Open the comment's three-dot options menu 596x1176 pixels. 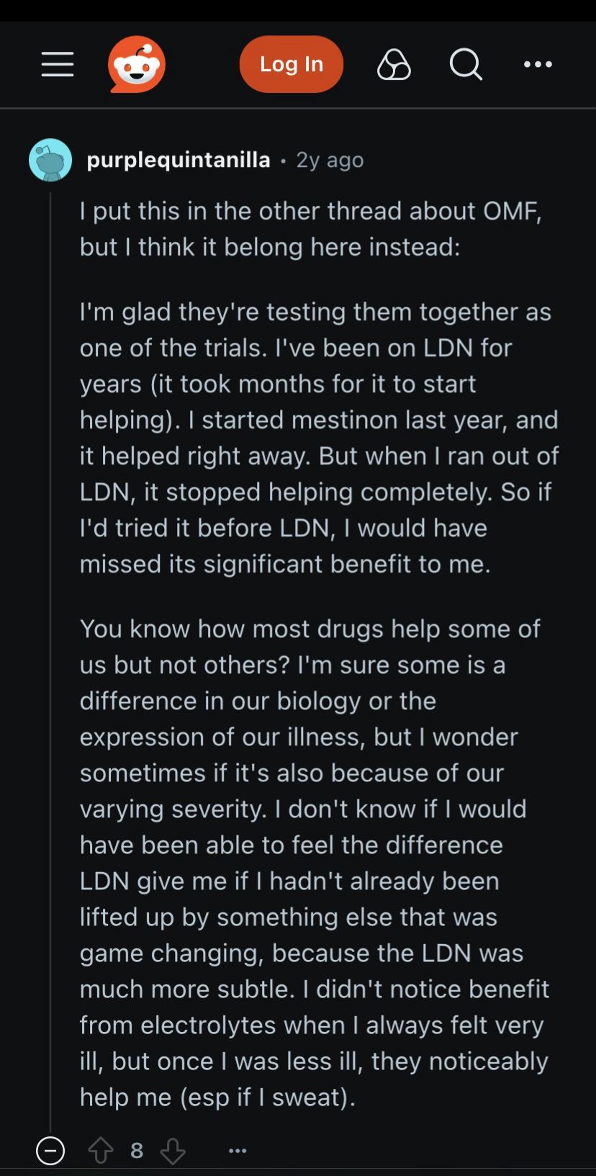[238, 1151]
